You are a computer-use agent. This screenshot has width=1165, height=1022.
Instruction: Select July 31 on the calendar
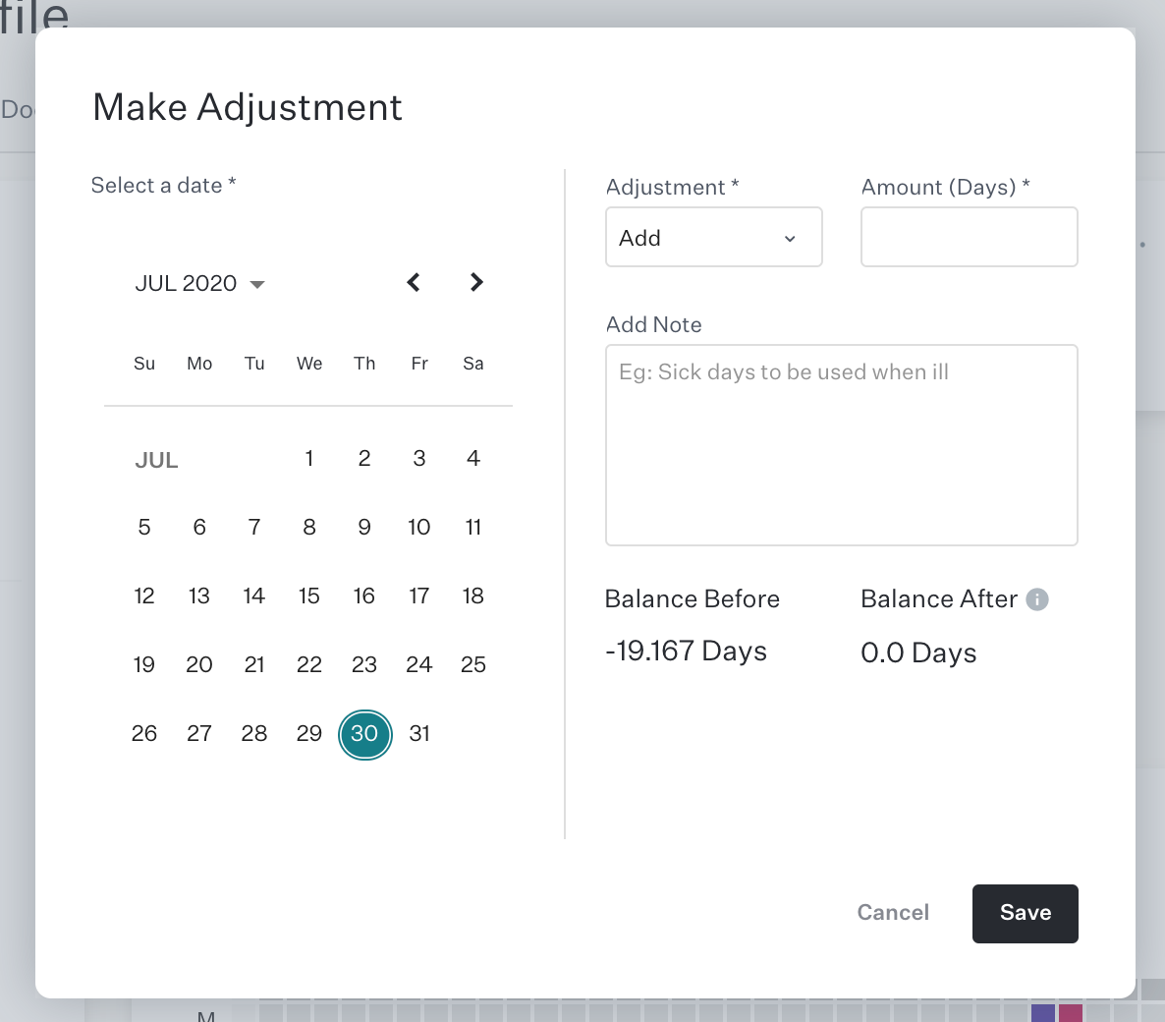[x=419, y=734]
